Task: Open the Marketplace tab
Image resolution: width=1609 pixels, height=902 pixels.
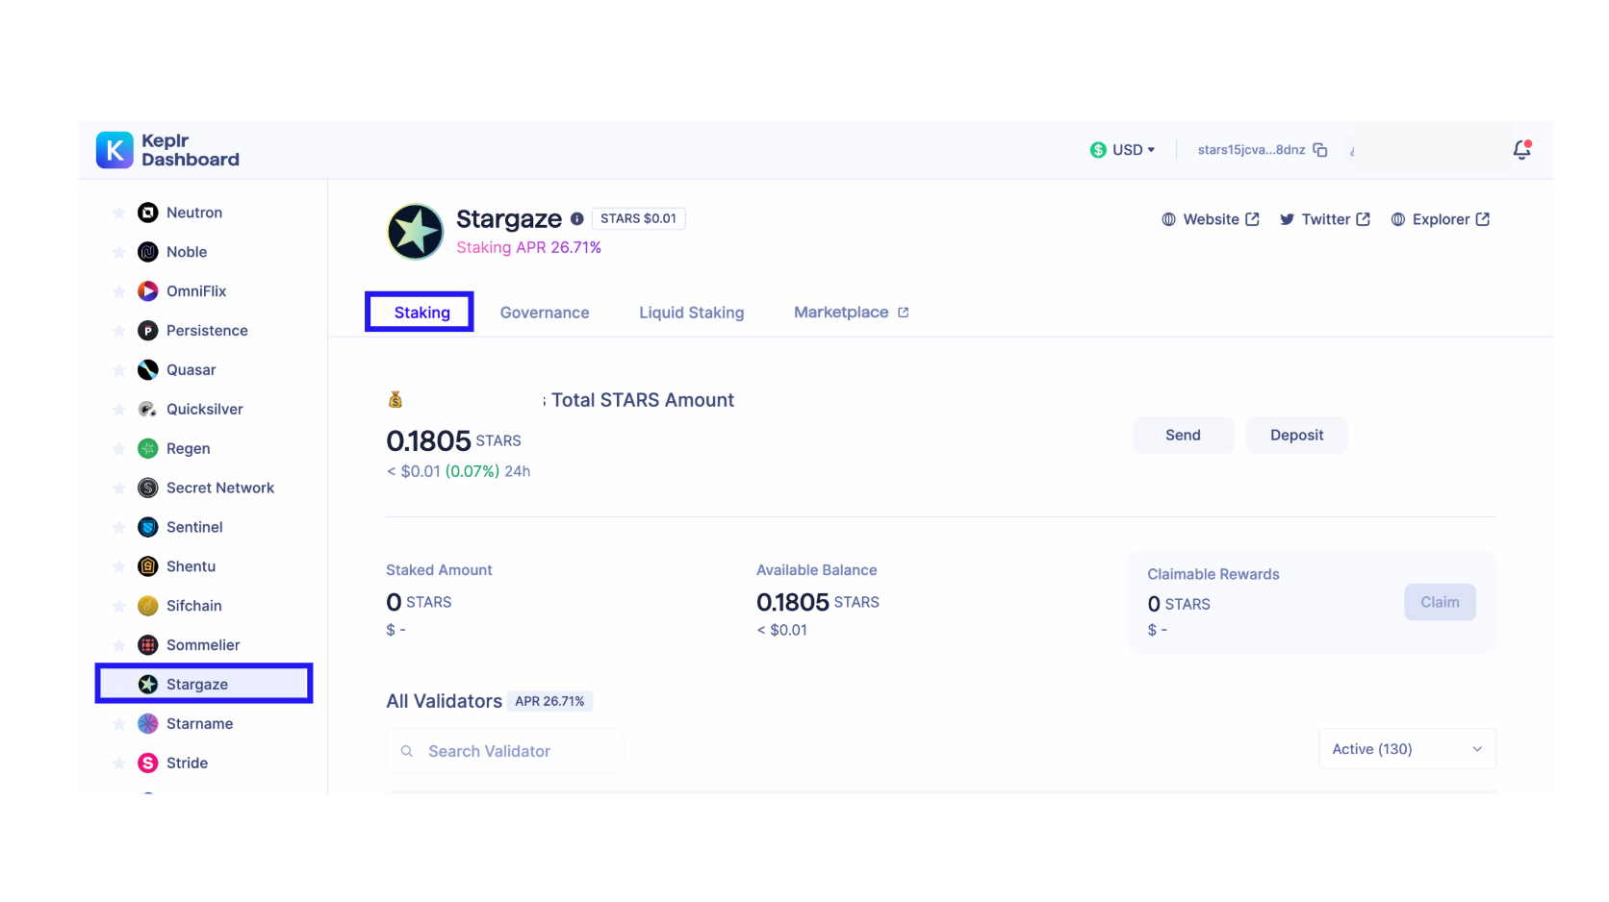Action: tap(852, 313)
